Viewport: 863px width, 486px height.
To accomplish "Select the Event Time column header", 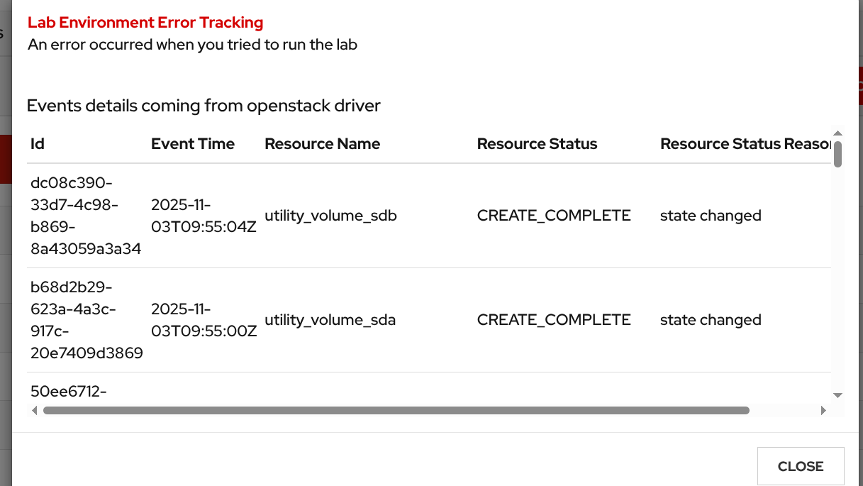I will coord(192,144).
